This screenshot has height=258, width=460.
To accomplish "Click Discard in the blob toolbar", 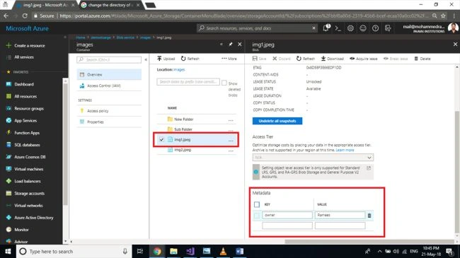I will coord(282,59).
